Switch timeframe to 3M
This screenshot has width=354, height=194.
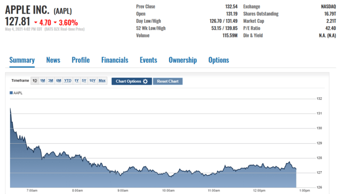(51, 81)
